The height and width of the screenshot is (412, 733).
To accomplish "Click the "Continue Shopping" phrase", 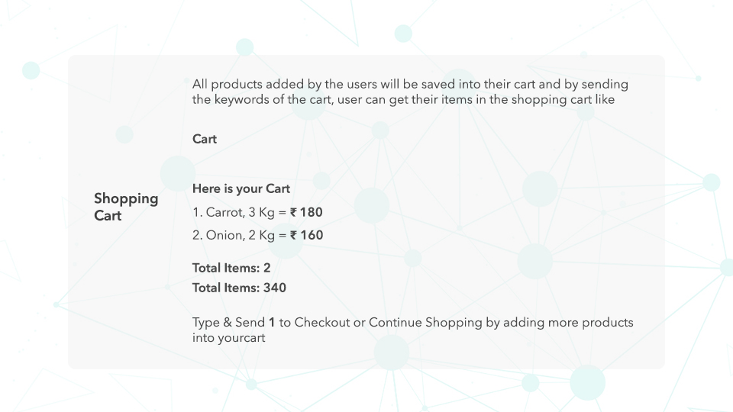I will [425, 322].
